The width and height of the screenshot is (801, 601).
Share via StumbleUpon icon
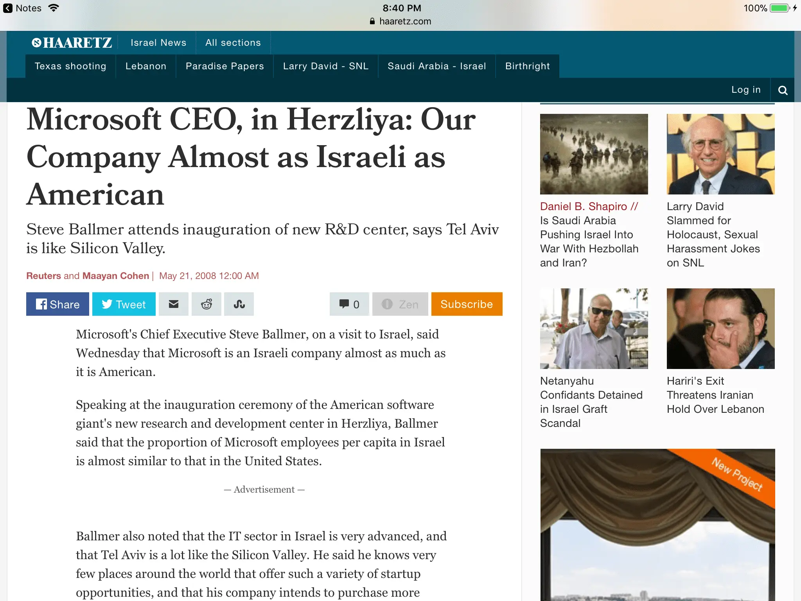(x=239, y=304)
